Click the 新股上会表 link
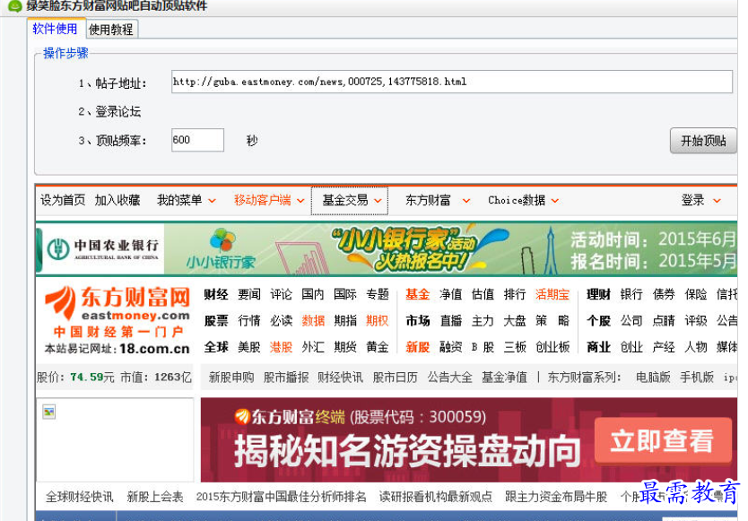The image size is (748, 521). coord(155,497)
